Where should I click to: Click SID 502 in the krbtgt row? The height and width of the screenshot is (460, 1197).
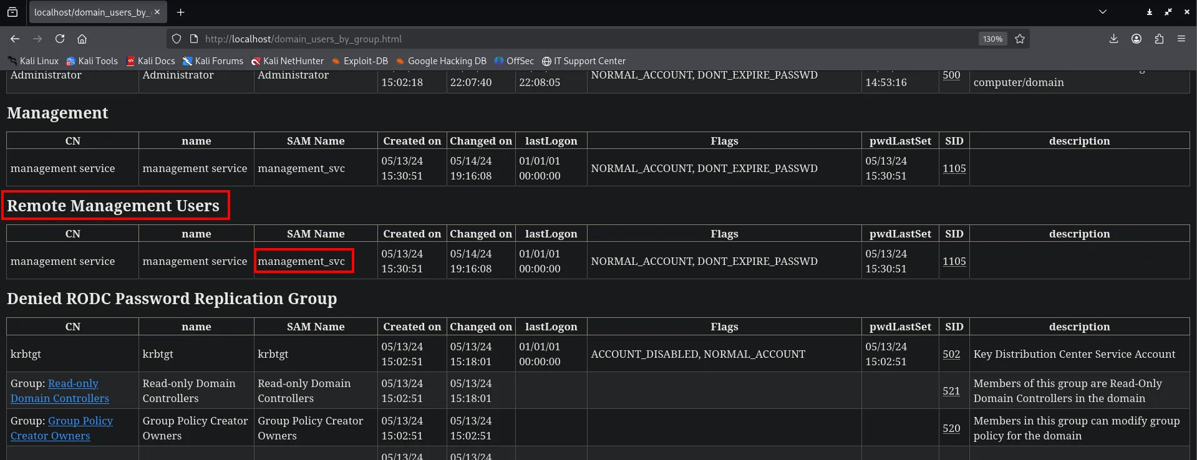(951, 354)
